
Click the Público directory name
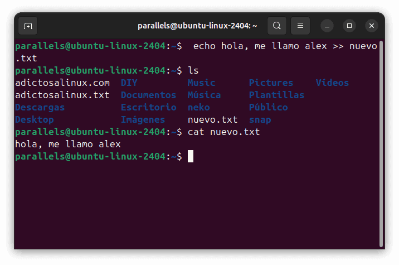[x=268, y=107]
